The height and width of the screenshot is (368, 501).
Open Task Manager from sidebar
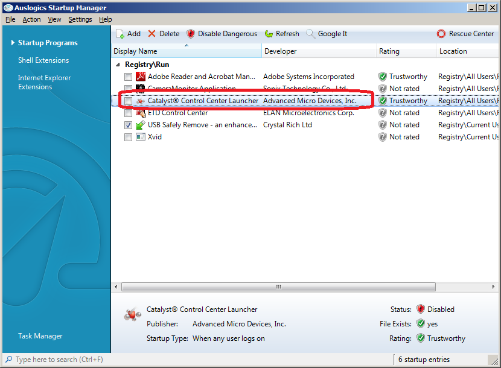pyautogui.click(x=40, y=336)
